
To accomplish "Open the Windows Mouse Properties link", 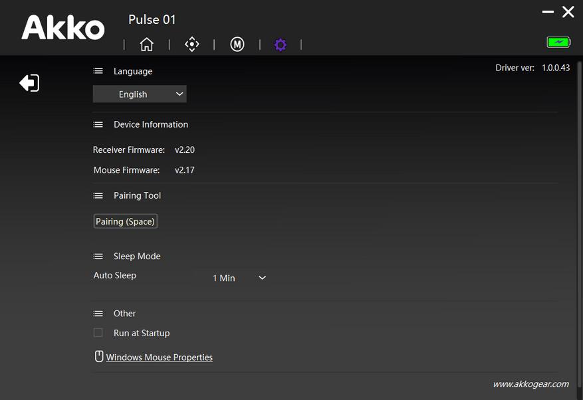I will (160, 357).
